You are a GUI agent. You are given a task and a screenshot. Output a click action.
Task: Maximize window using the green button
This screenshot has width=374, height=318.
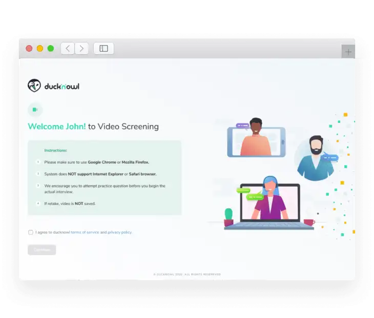click(x=51, y=49)
